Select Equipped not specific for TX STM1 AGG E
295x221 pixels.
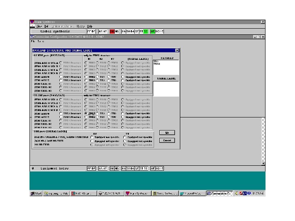coord(123,117)
